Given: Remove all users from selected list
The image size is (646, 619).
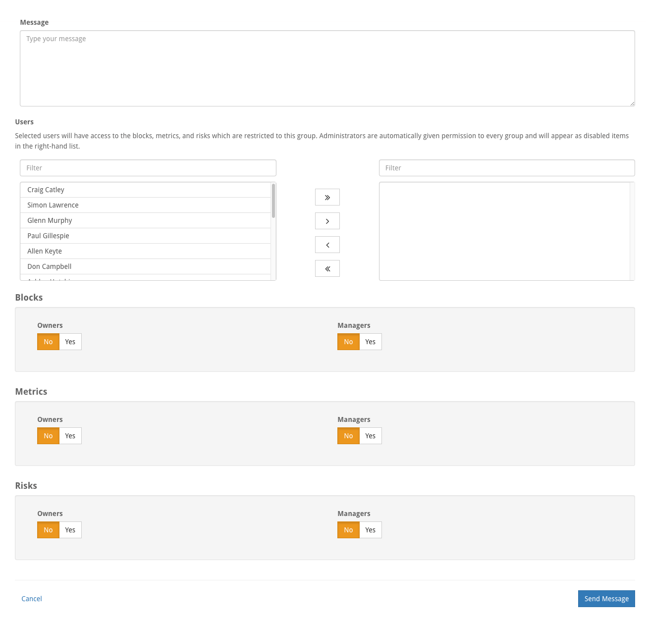Looking at the screenshot, I should click(x=327, y=268).
